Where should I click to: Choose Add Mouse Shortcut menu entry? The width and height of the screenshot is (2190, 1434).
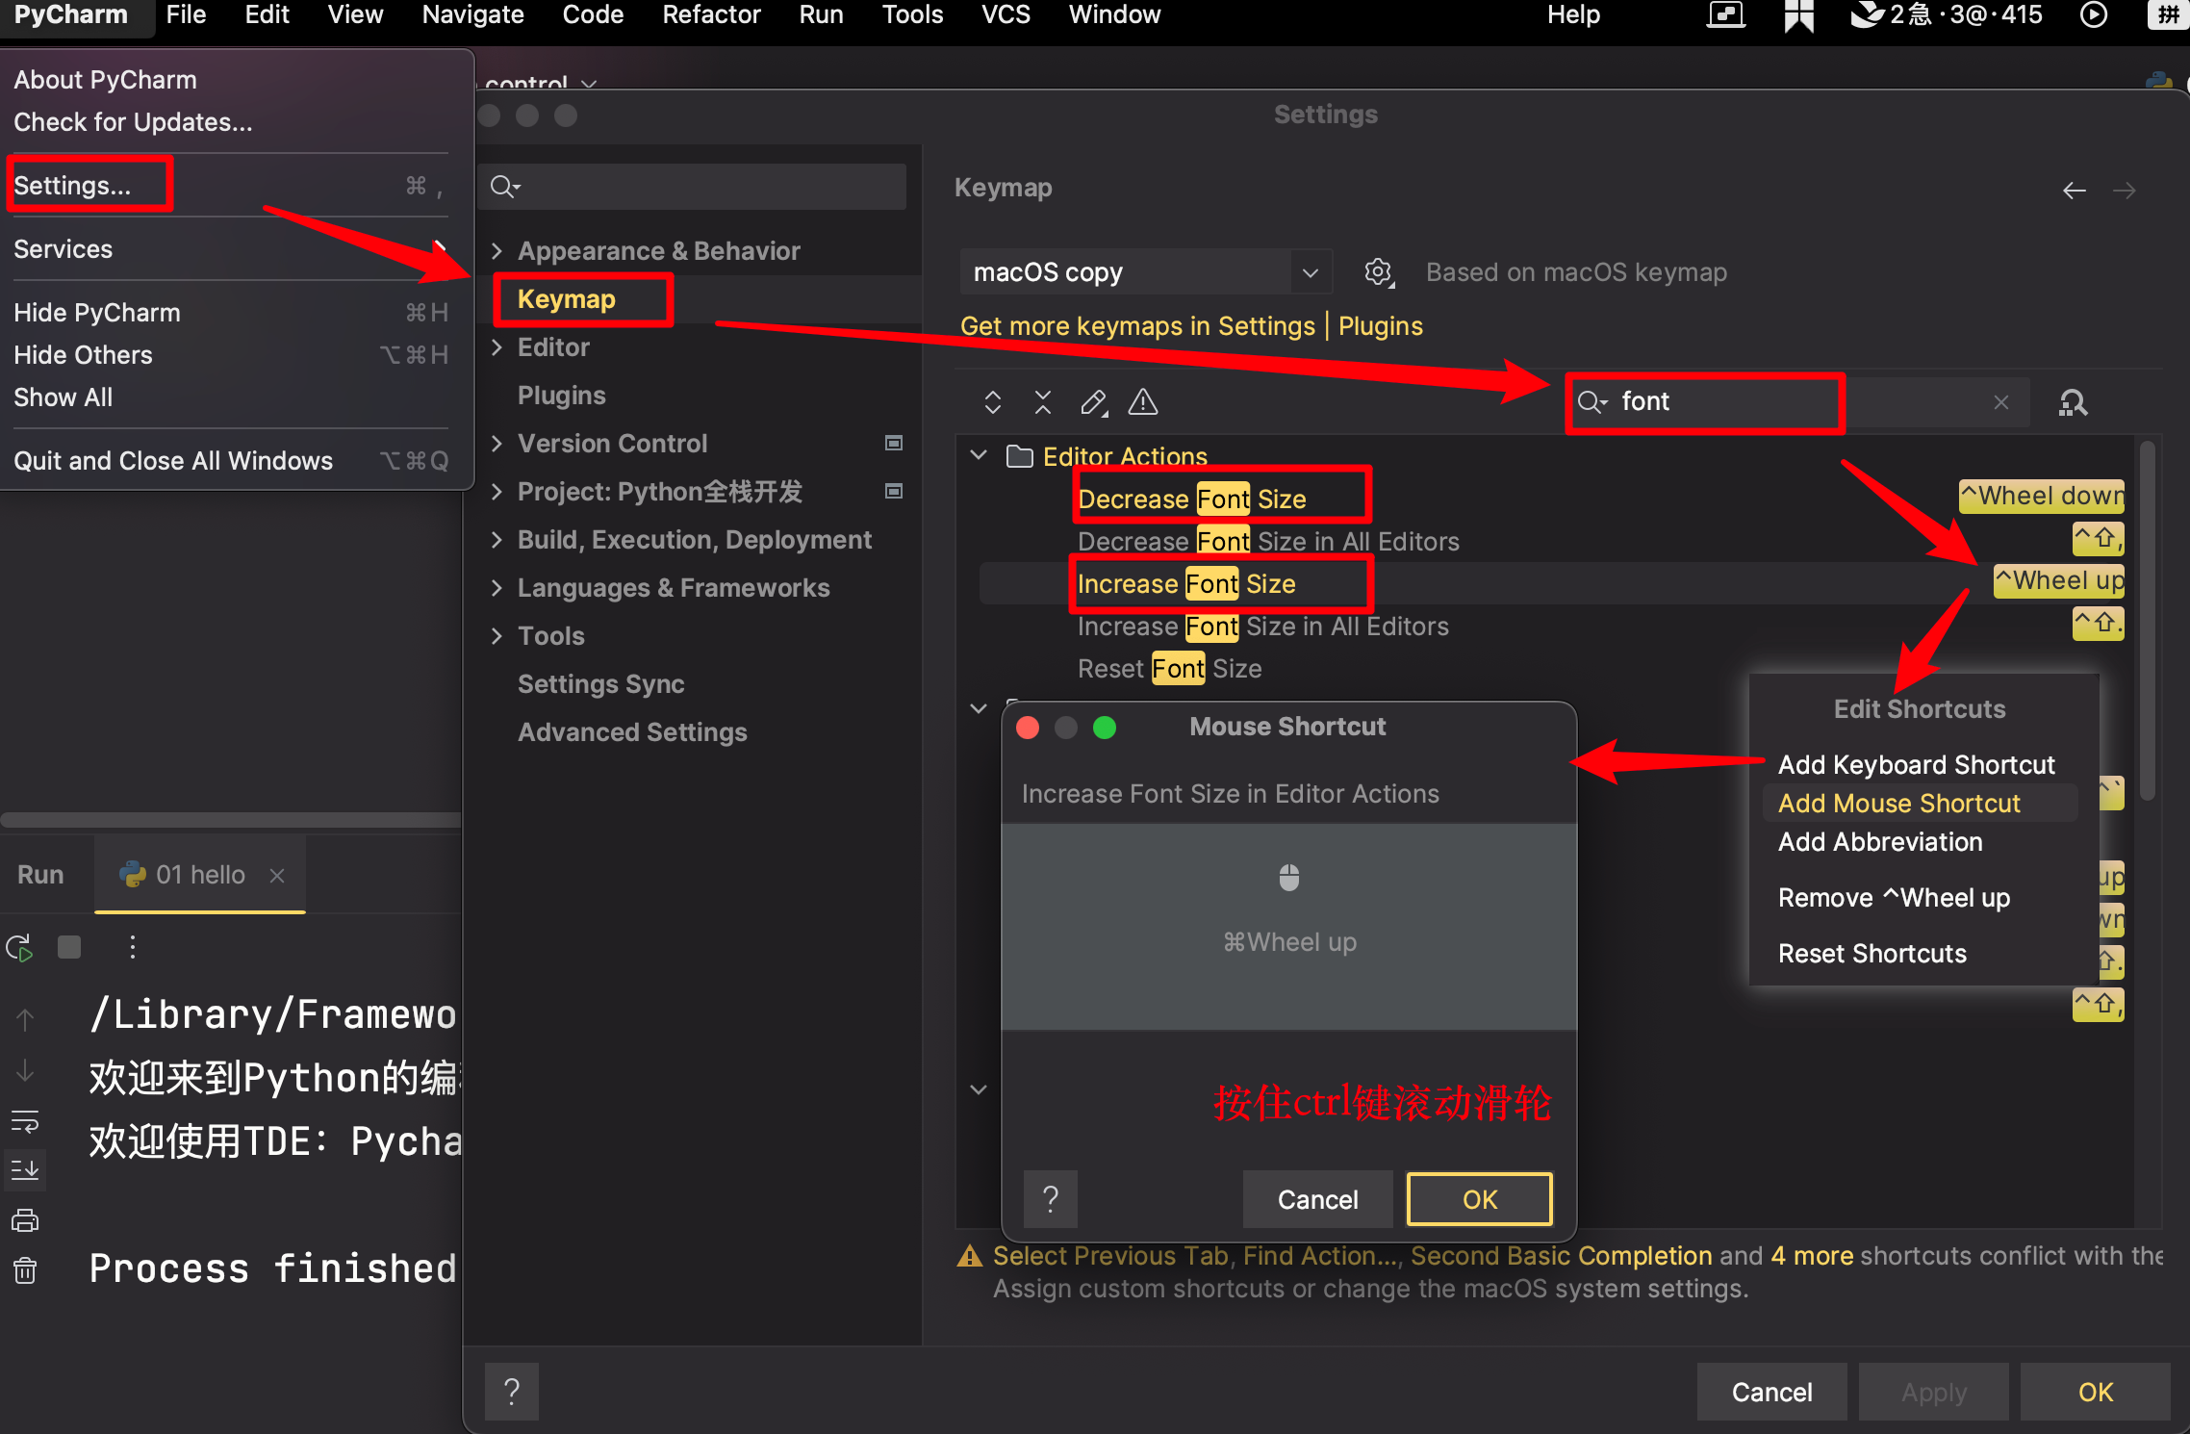point(1898,804)
